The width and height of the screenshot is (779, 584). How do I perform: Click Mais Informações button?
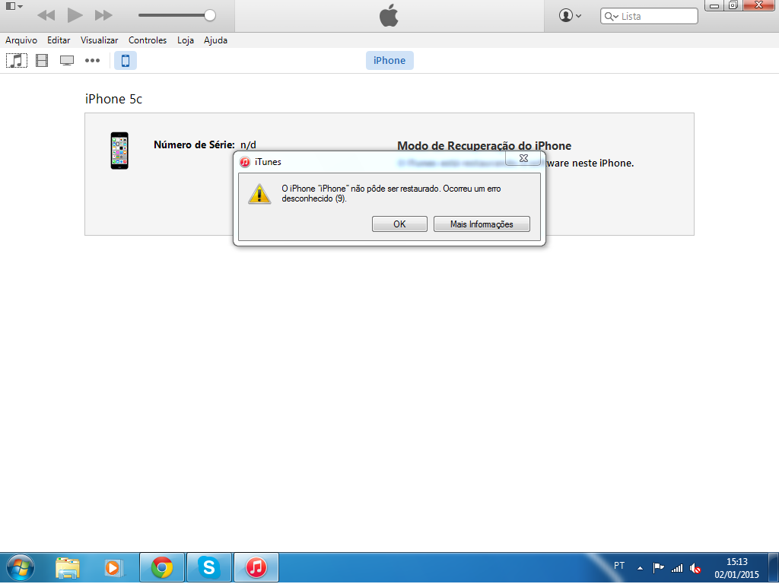coord(482,224)
